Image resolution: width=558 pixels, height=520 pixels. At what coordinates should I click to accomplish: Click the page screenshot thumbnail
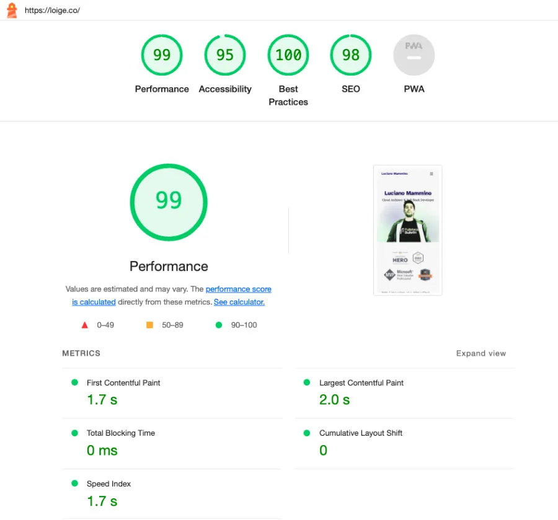407,229
